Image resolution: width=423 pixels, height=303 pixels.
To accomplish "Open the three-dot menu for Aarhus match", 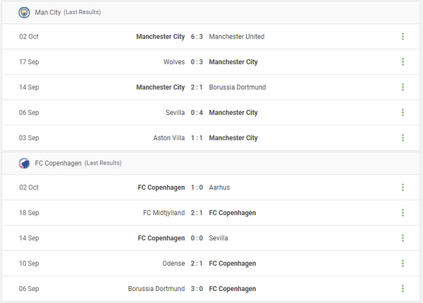I will click(x=403, y=187).
